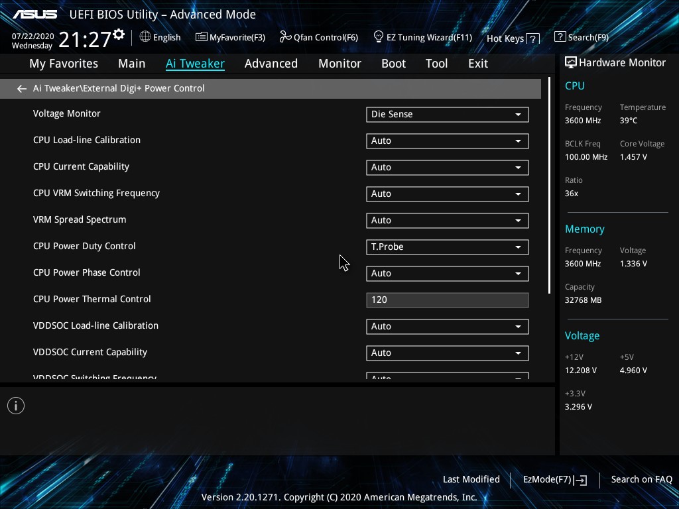Switch to the Advanced tab
The height and width of the screenshot is (509, 679).
point(271,64)
